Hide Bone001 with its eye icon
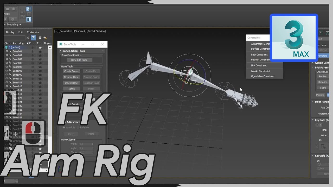 7,51
